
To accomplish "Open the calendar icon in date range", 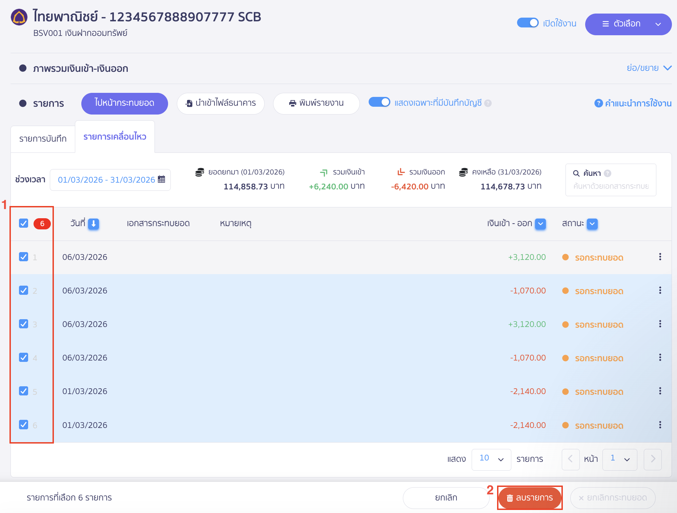I will (162, 179).
